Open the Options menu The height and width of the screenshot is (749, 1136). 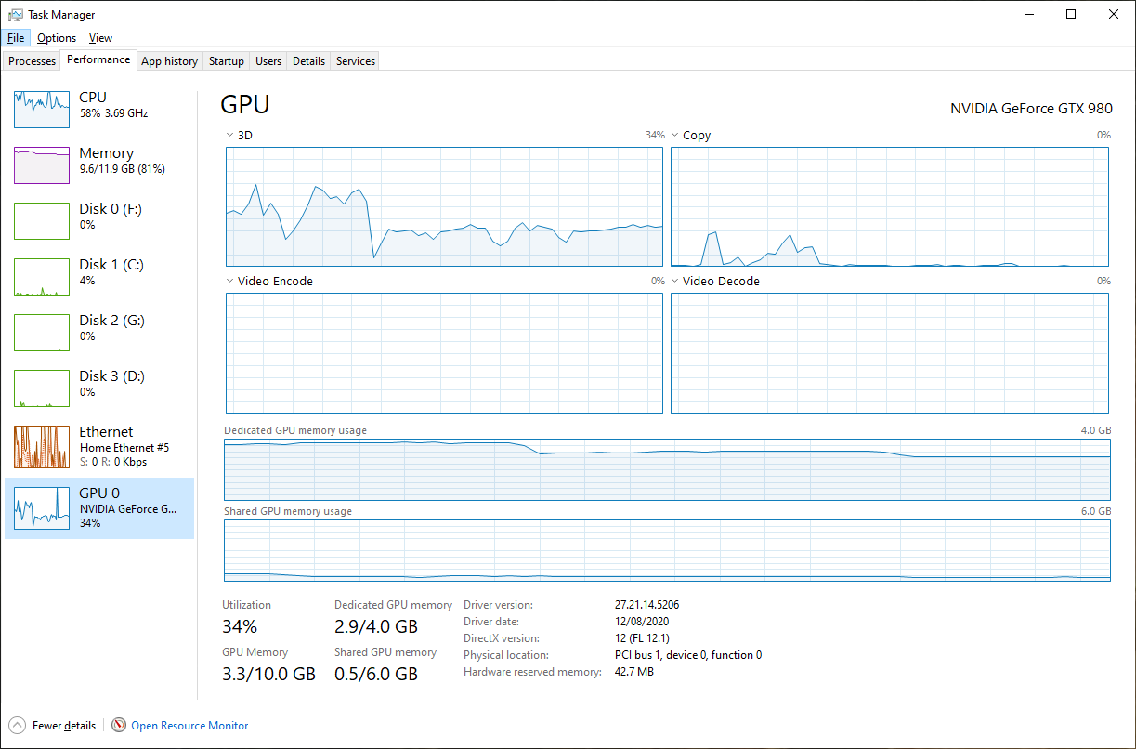click(x=57, y=38)
